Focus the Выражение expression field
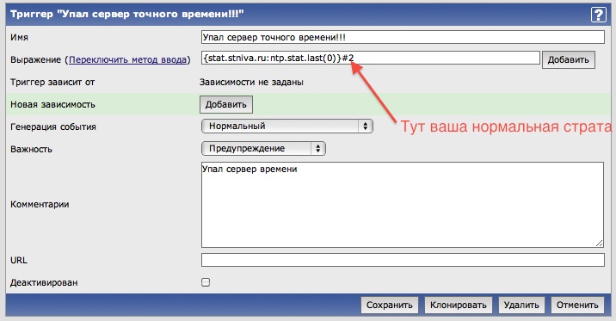 tap(371, 58)
